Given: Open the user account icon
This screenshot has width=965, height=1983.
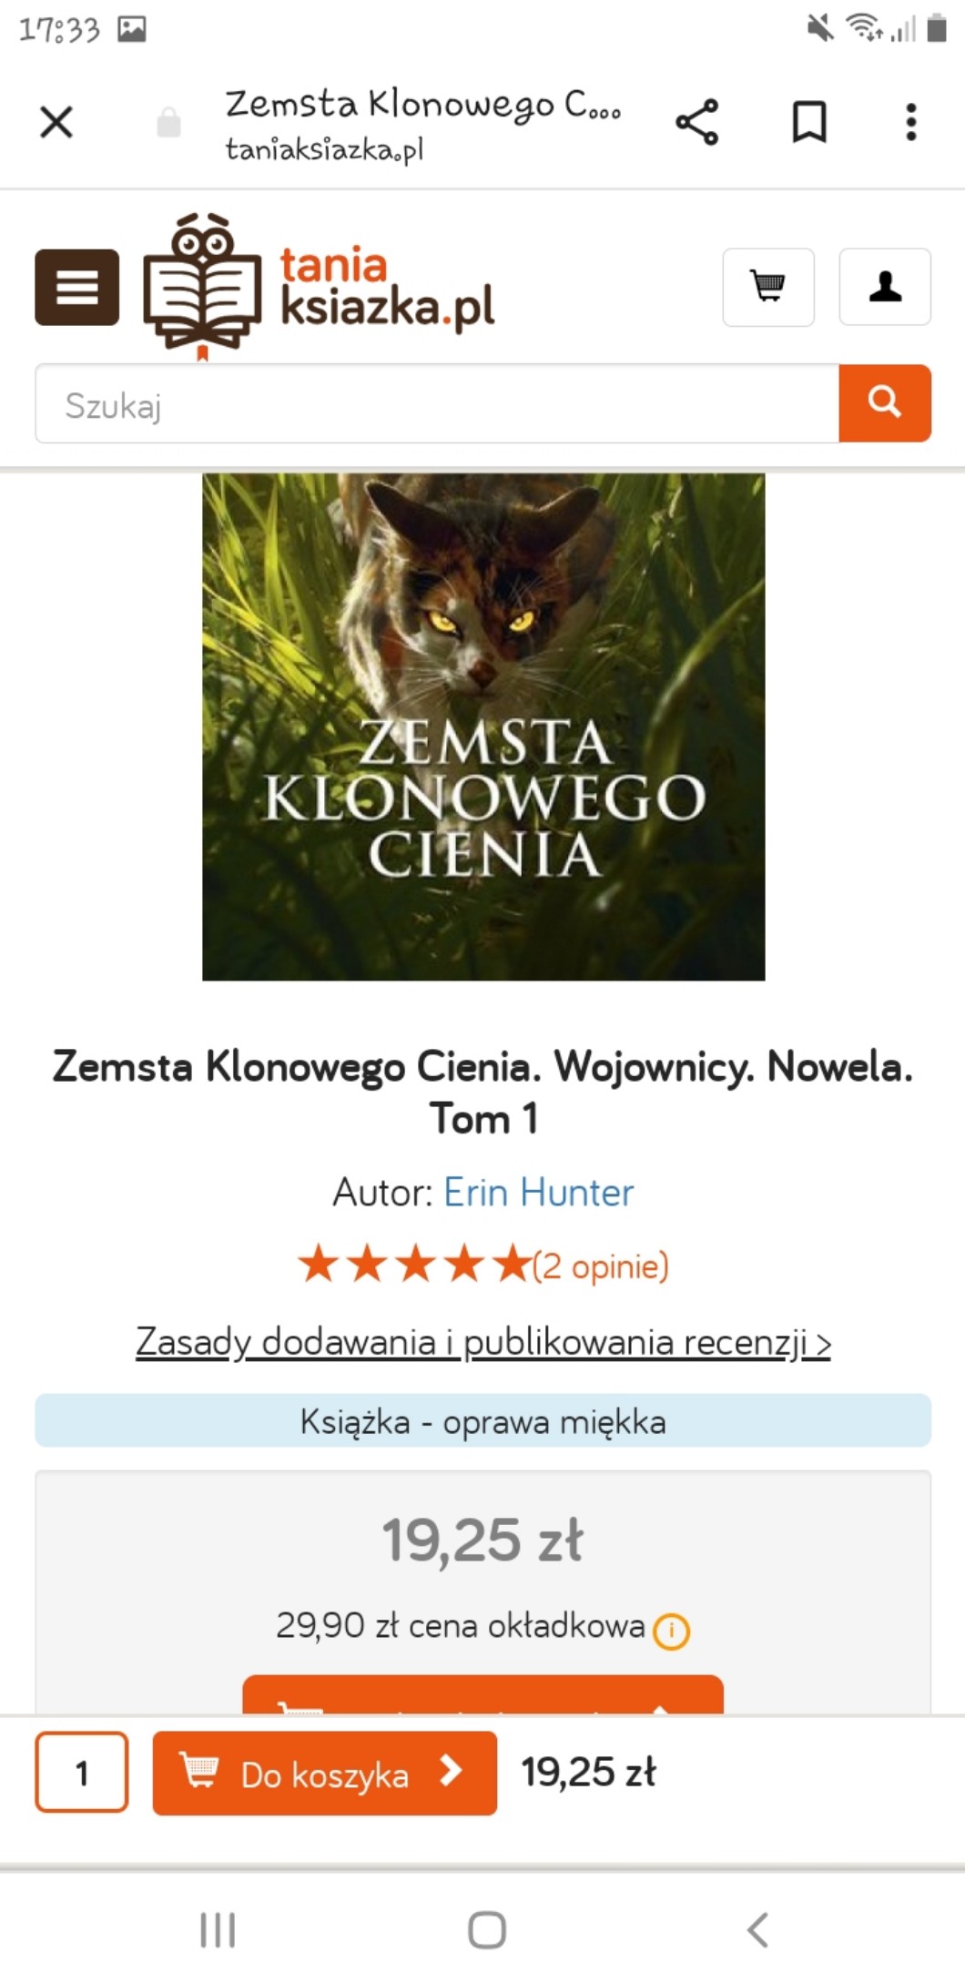Looking at the screenshot, I should [x=885, y=287].
